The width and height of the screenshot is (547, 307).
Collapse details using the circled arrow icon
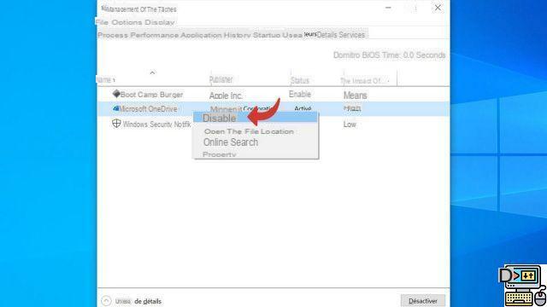(106, 301)
